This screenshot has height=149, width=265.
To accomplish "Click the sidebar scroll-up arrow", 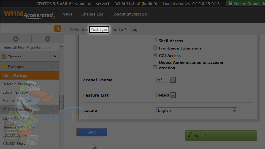I will (x=61, y=46).
